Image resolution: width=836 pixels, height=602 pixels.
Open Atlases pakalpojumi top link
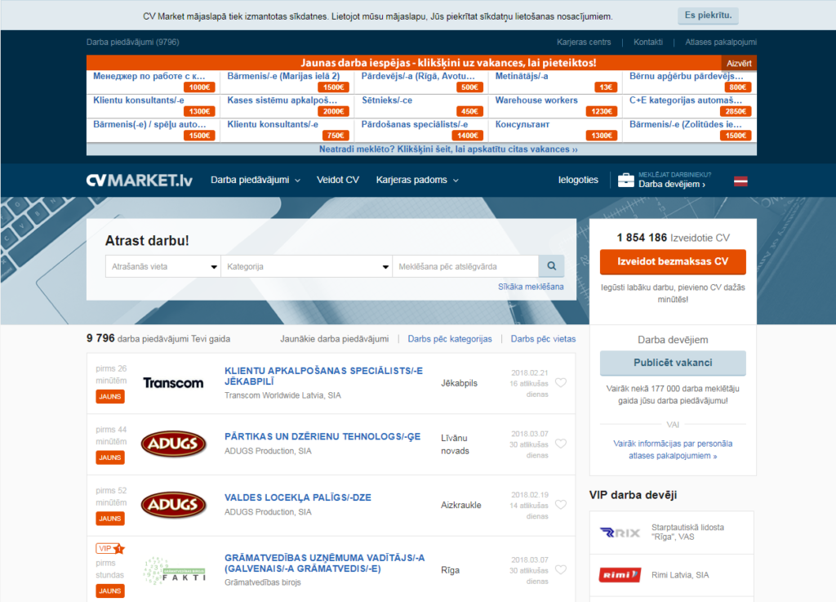[x=720, y=42]
